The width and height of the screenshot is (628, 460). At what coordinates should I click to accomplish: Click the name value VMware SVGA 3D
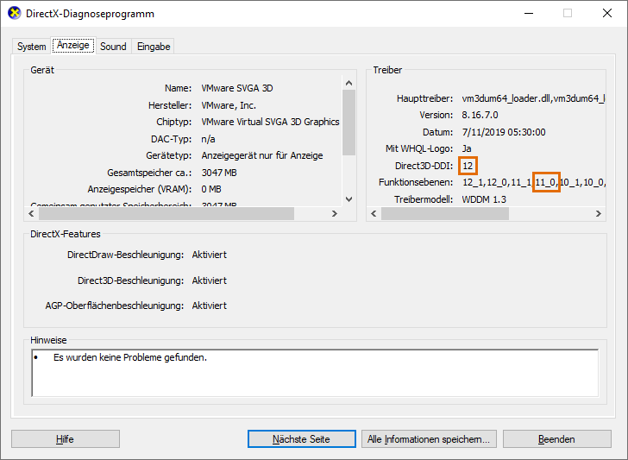(237, 88)
